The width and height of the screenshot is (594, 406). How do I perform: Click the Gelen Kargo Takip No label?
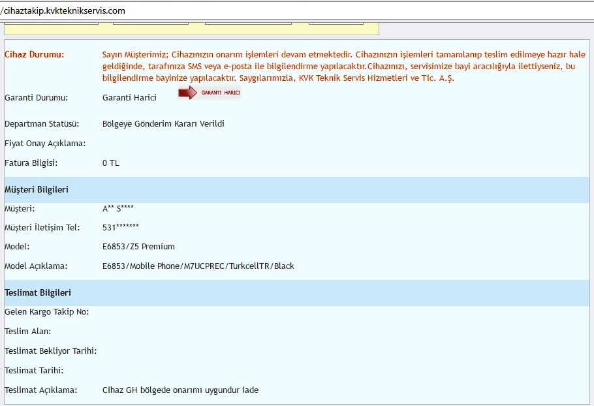tap(46, 312)
